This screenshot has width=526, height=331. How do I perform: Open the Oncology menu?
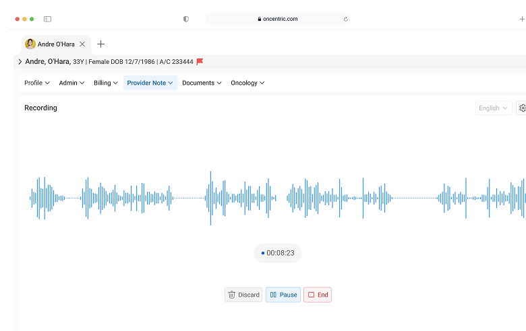pos(247,83)
